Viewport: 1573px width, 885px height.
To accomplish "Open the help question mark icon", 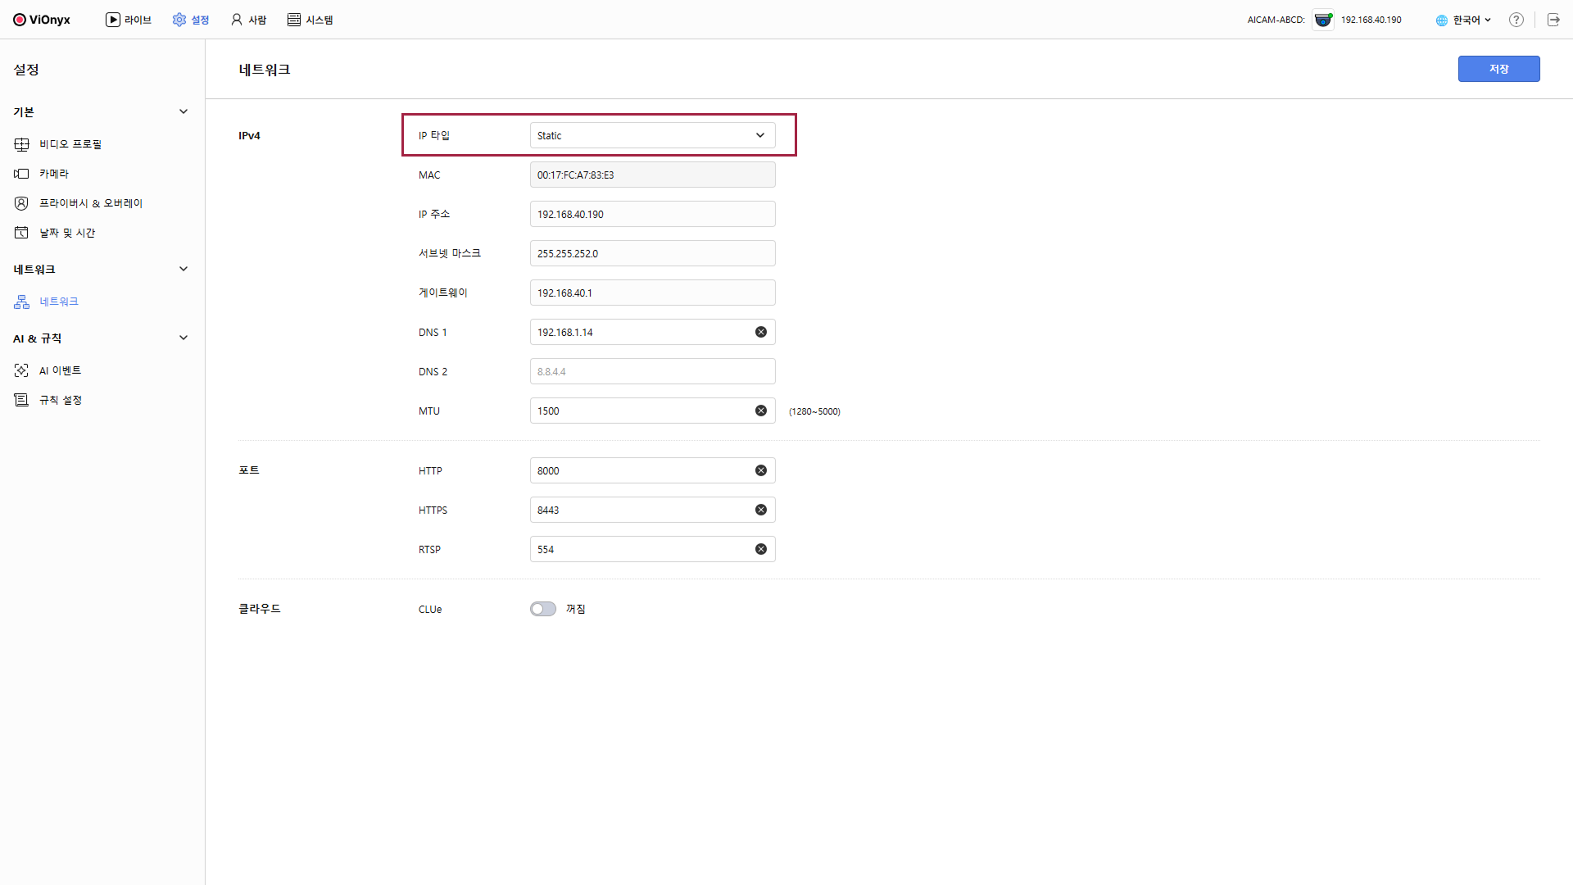I will point(1516,20).
